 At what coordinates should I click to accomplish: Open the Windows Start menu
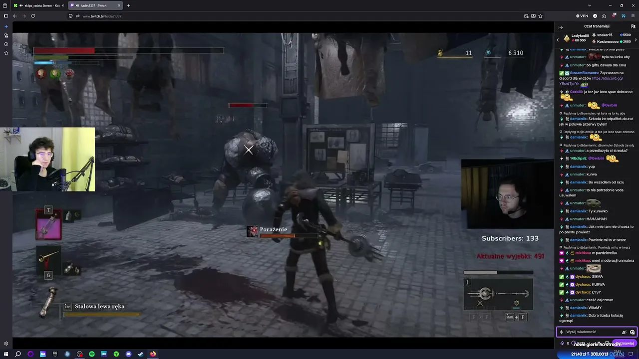[5, 354]
